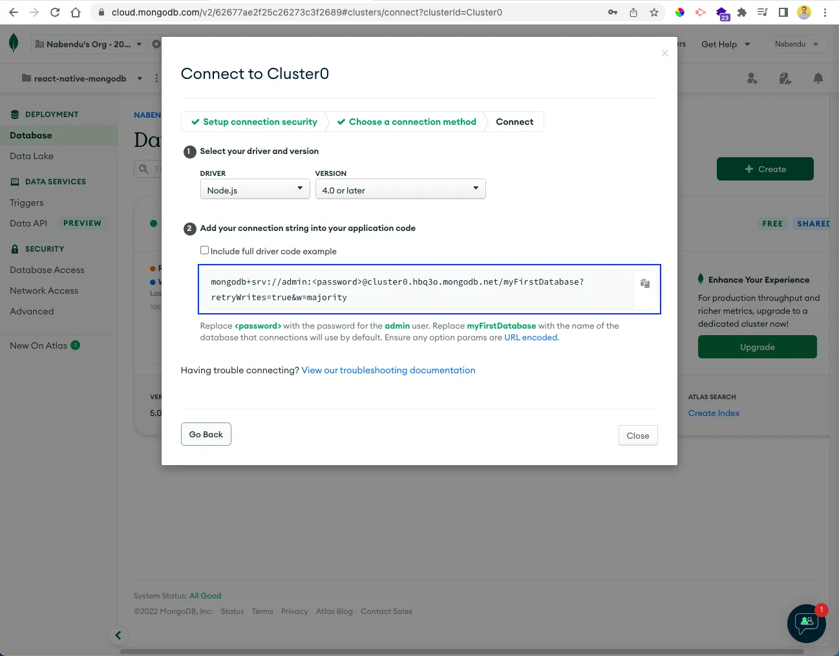The width and height of the screenshot is (839, 656).
Task: Close the Connect to Cluster0 dialog with X
Action: pos(664,53)
